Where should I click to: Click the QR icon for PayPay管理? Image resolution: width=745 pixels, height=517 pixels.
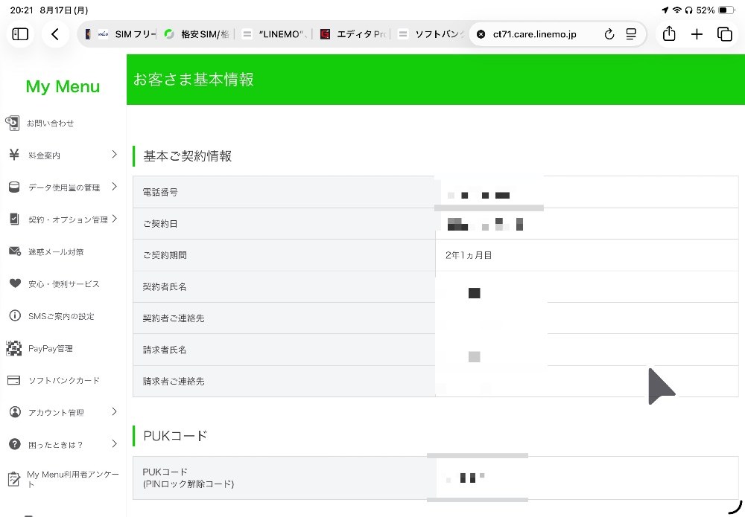pos(13,348)
